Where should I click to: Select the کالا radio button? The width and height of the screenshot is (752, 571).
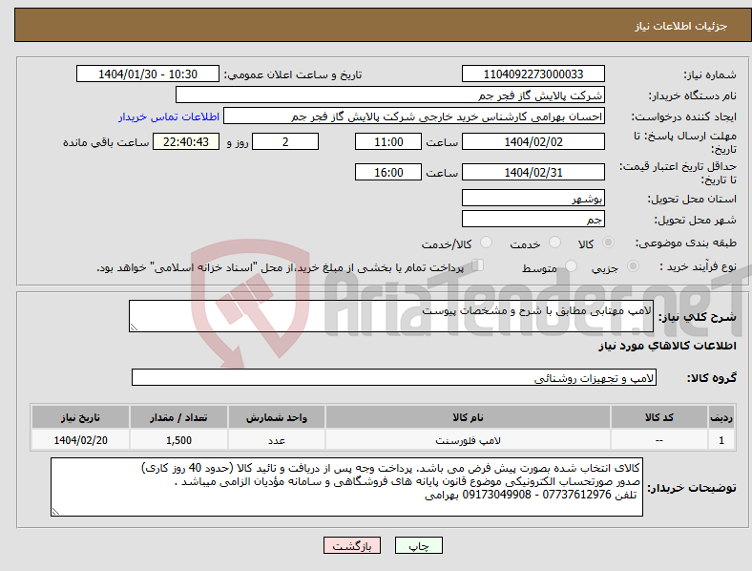pos(608,243)
